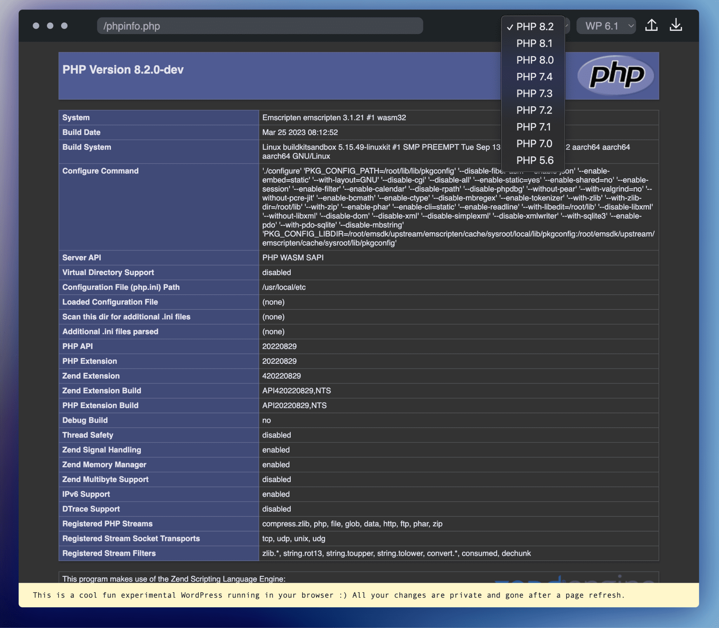Select PHP 7.3 from version dropdown
The height and width of the screenshot is (628, 719).
click(534, 93)
